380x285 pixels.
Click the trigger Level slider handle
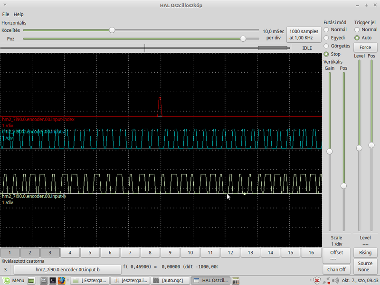click(x=359, y=148)
